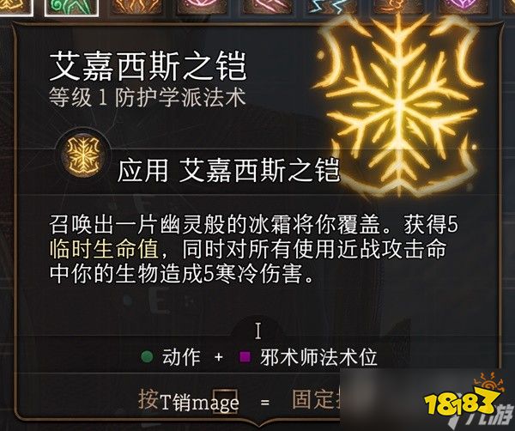Select the gold spell icon in top-left corner
515x431 pixels.
(x=15, y=7)
